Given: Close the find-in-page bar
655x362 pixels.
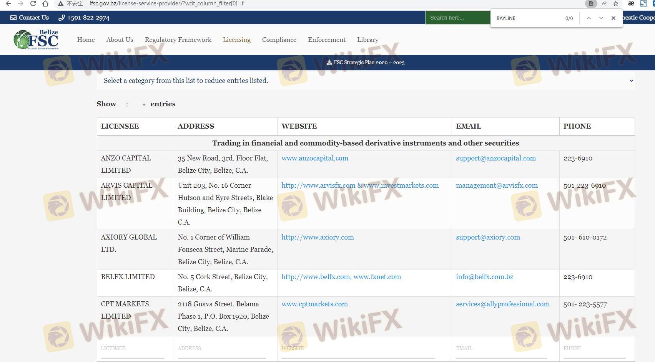Looking at the screenshot, I should tap(613, 18).
